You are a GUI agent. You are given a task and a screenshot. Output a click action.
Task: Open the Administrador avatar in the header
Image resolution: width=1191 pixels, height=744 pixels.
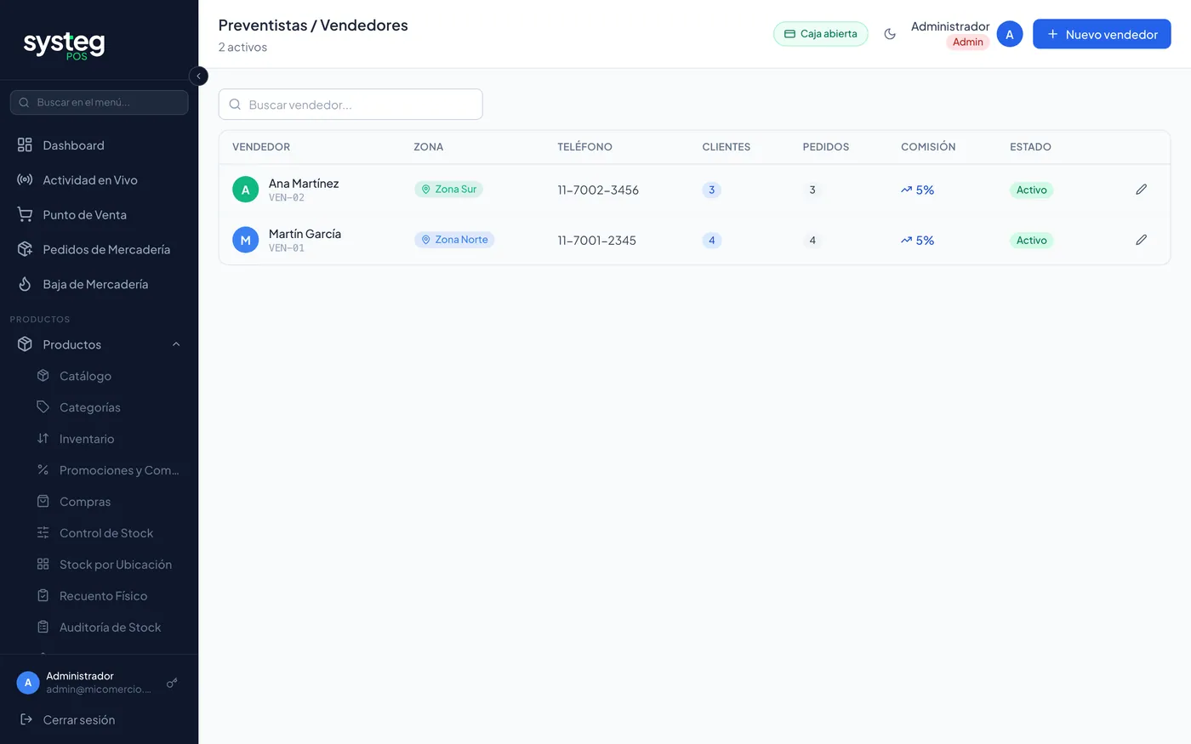1010,34
